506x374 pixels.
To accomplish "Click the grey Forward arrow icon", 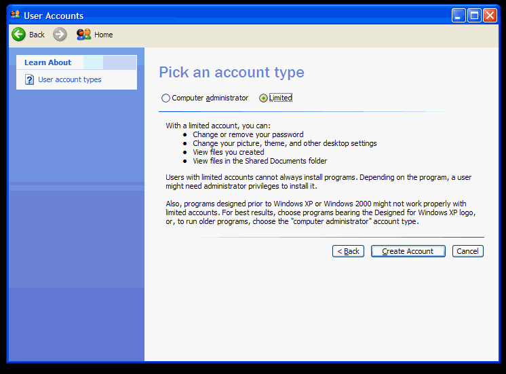I will pyautogui.click(x=60, y=34).
